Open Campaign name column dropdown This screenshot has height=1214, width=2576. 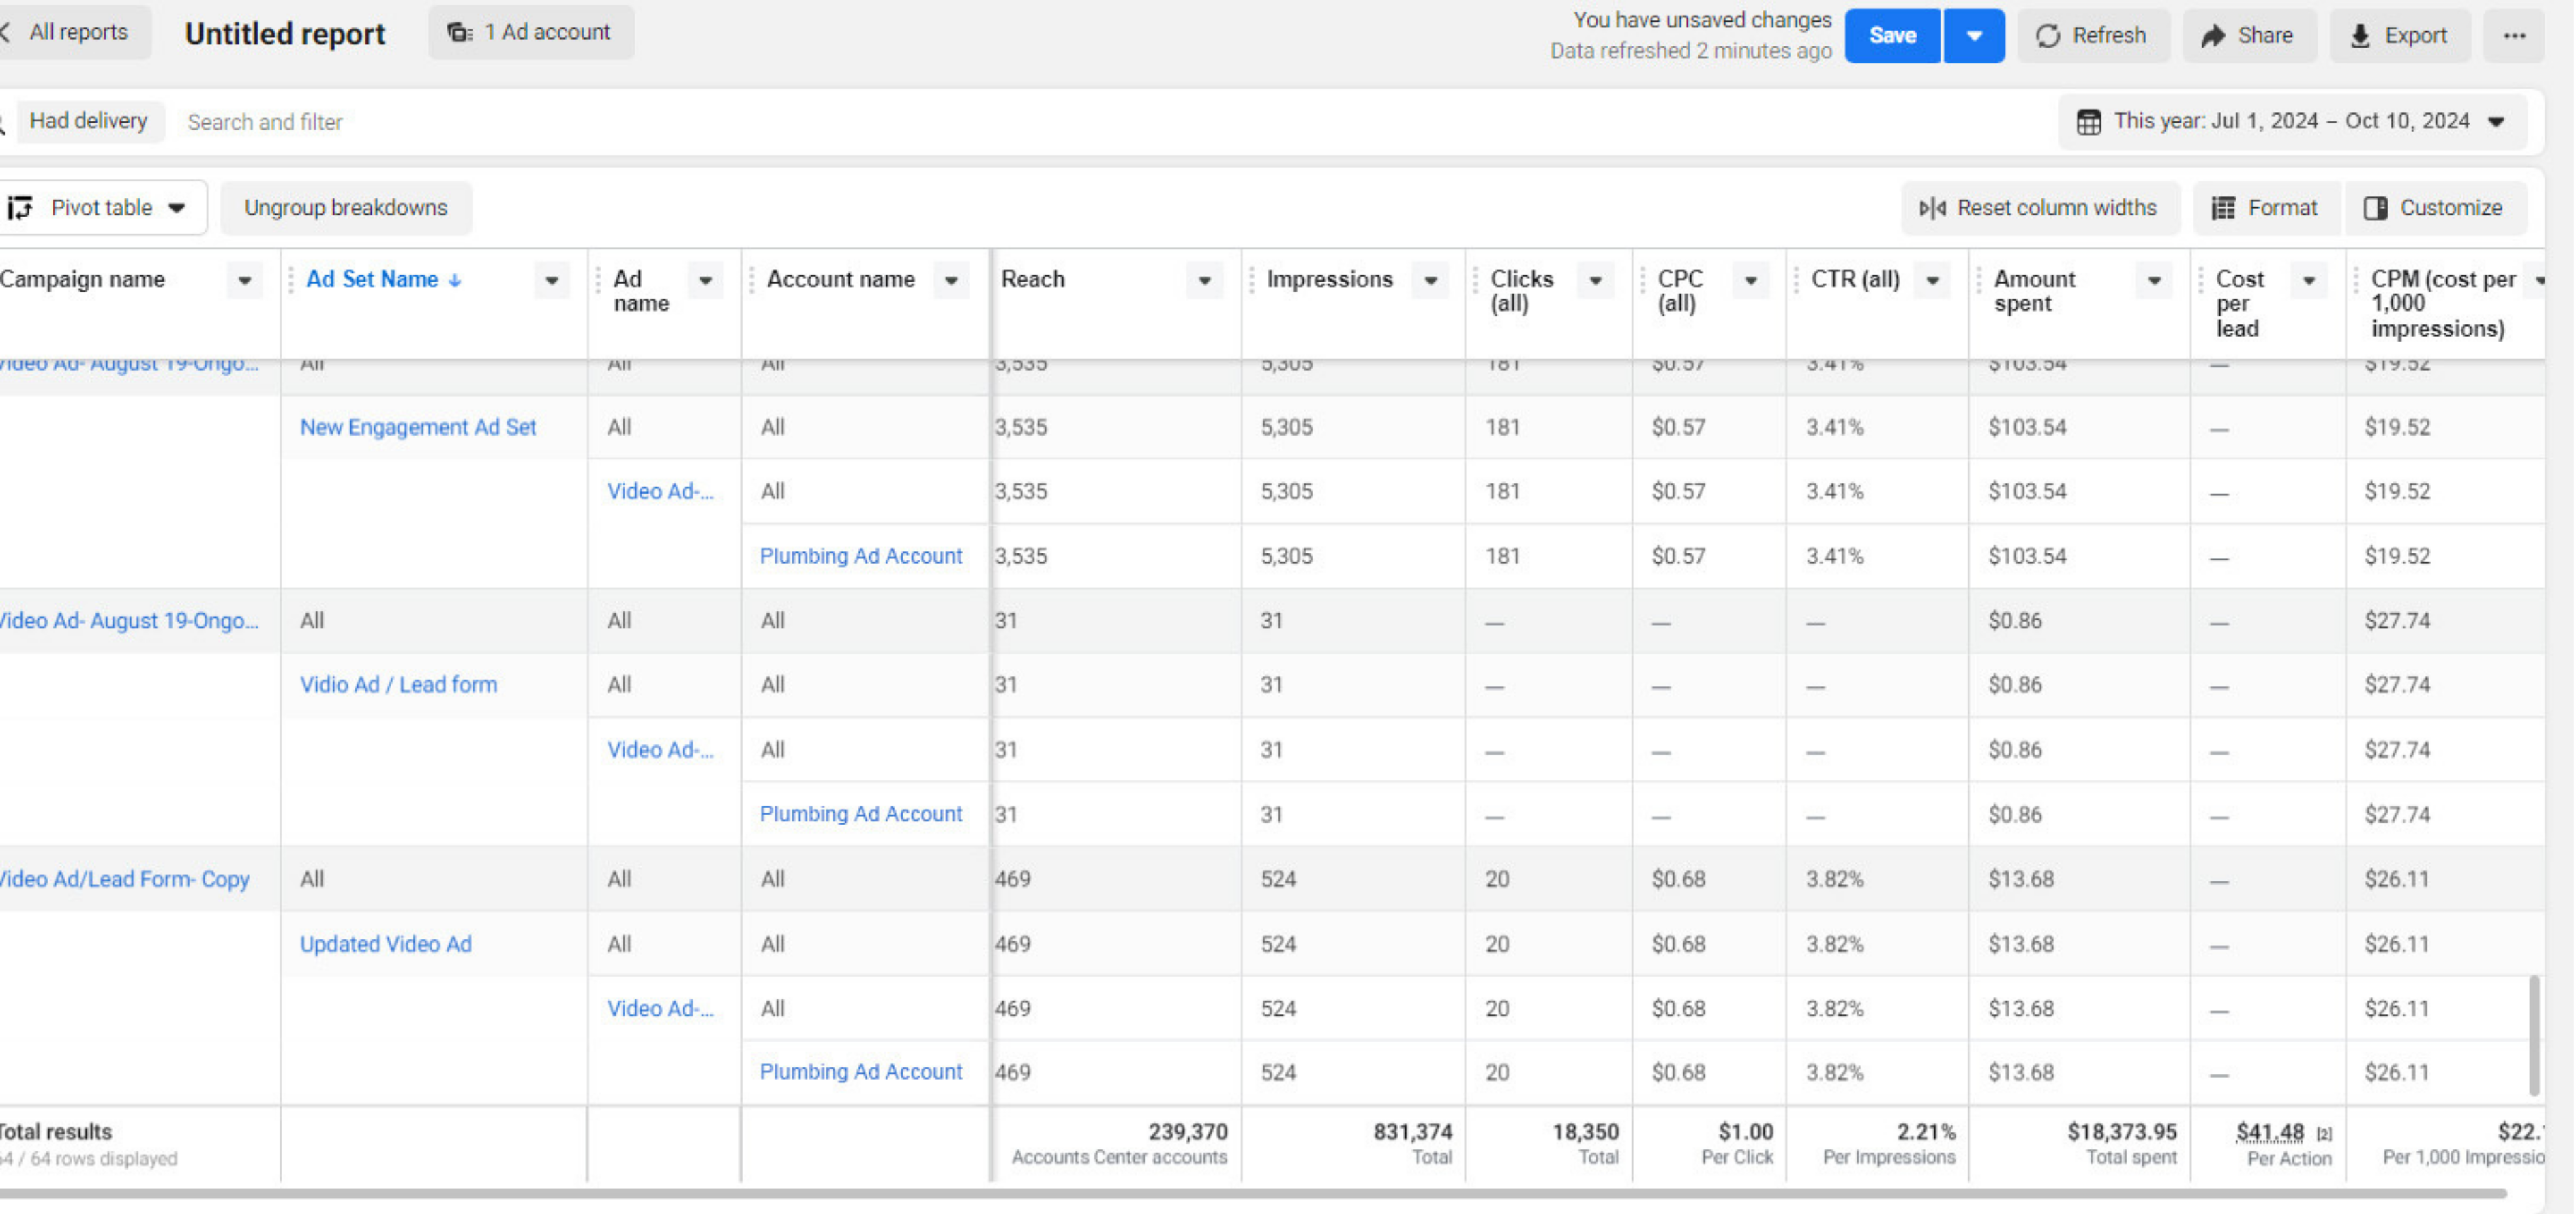coord(244,281)
